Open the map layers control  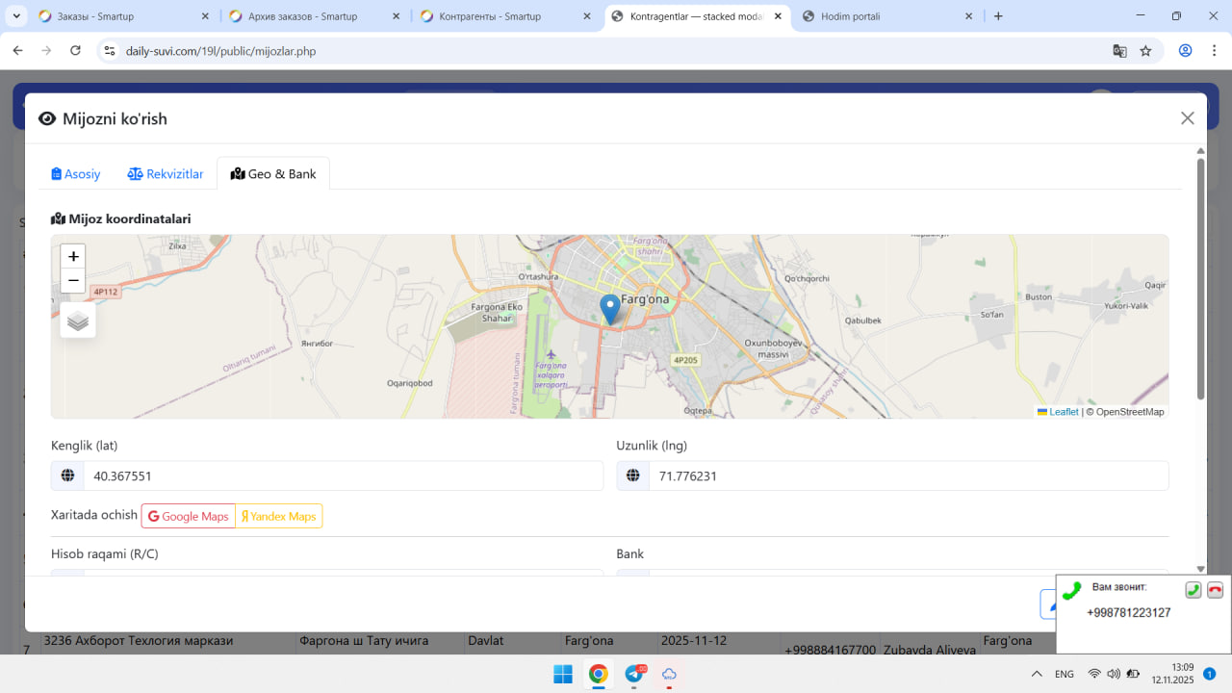[x=78, y=321]
